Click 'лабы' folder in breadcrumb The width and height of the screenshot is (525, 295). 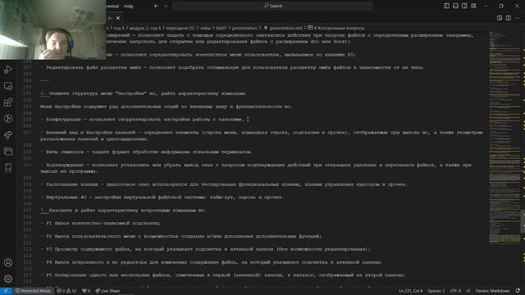[206, 28]
